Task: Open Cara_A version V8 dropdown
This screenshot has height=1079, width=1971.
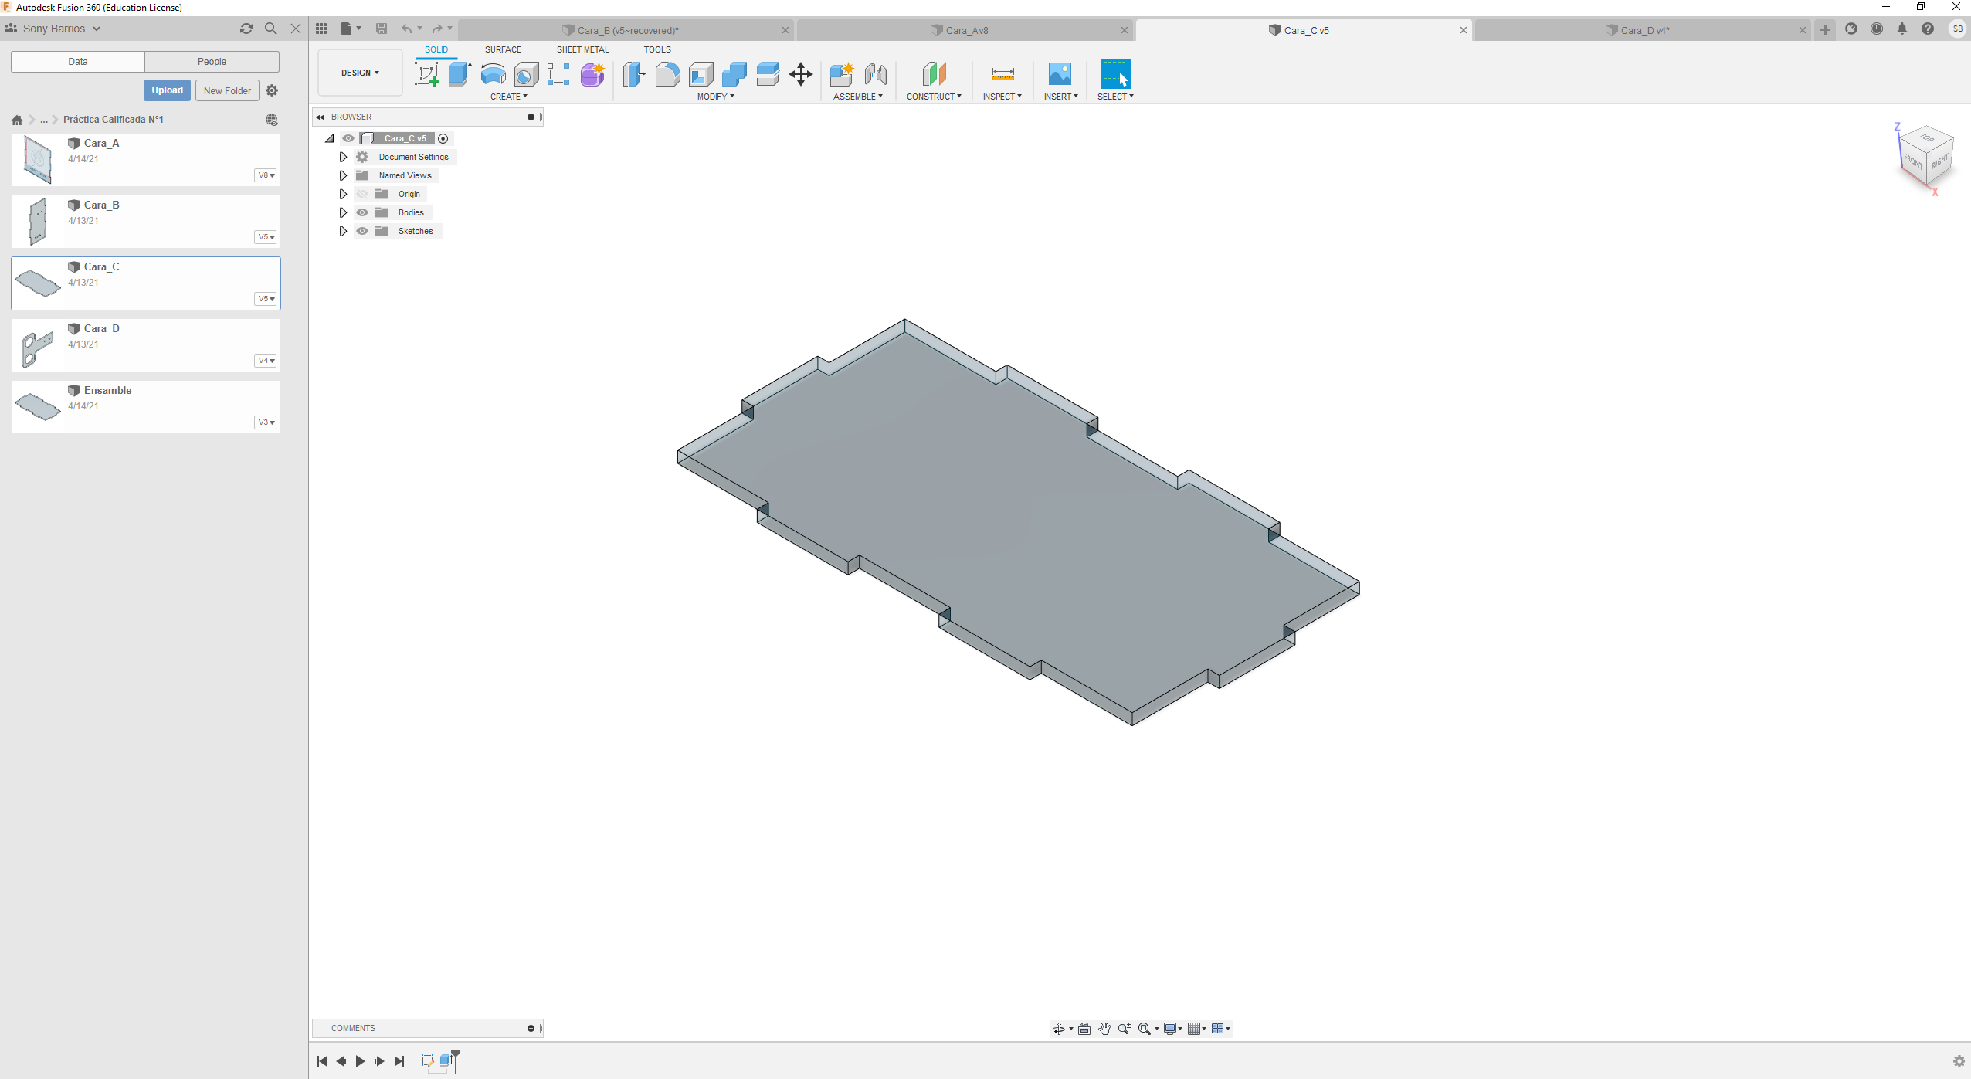Action: click(266, 175)
